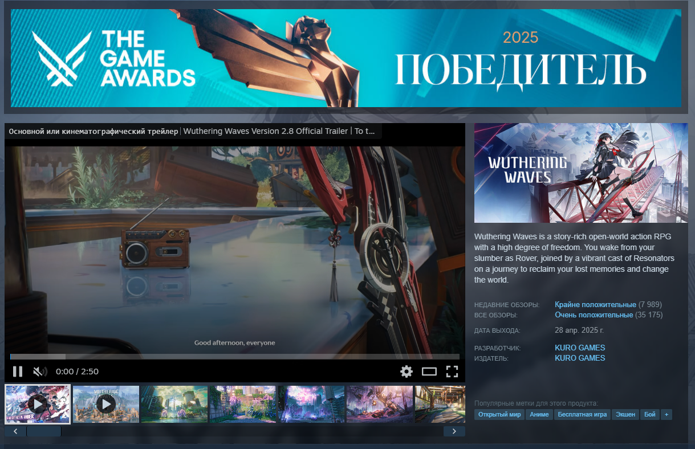Pause the trailer video
The width and height of the screenshot is (695, 449).
tap(18, 372)
